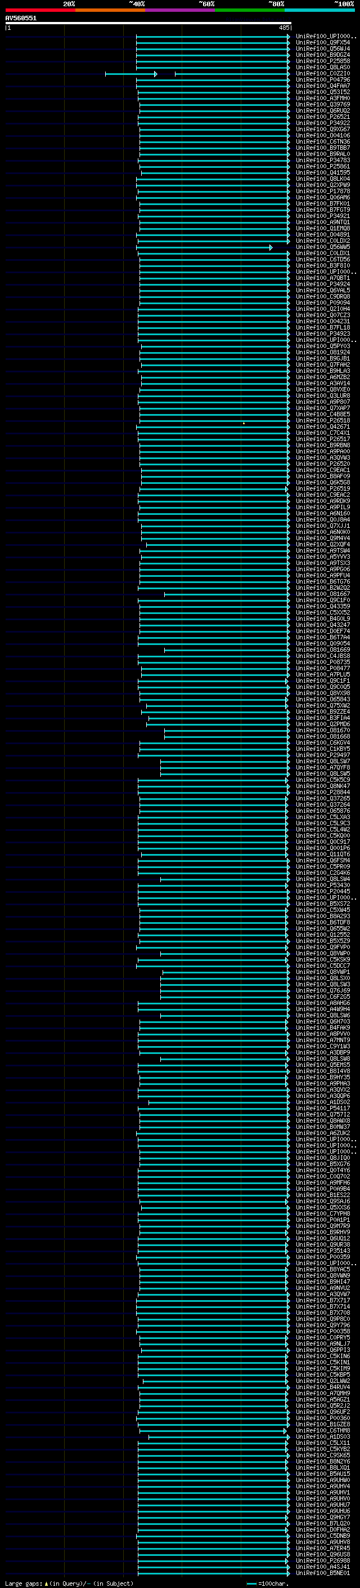This screenshot has width=360, height=1588.
Task: Select UniRef100_O81670 label
Action: point(322,730)
